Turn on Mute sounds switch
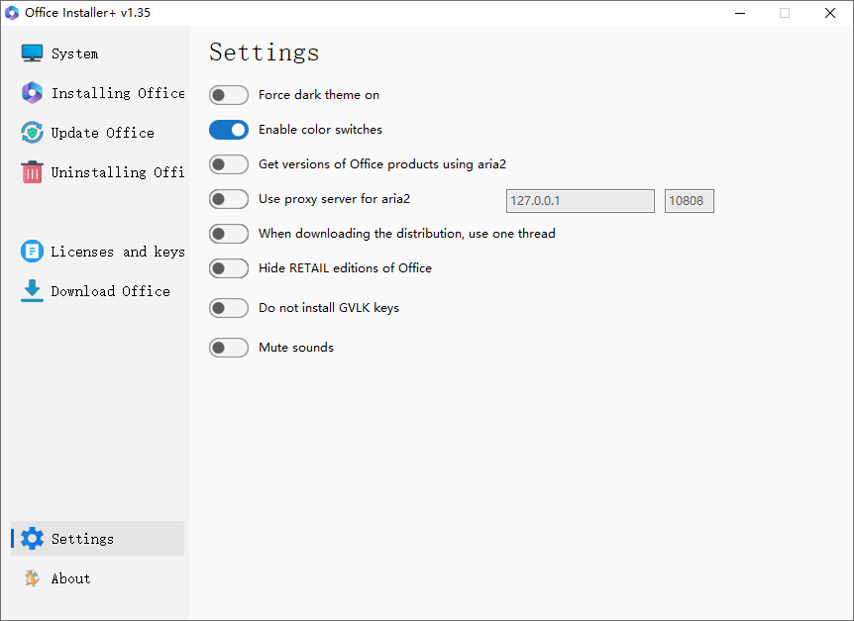The image size is (854, 621). (x=229, y=348)
